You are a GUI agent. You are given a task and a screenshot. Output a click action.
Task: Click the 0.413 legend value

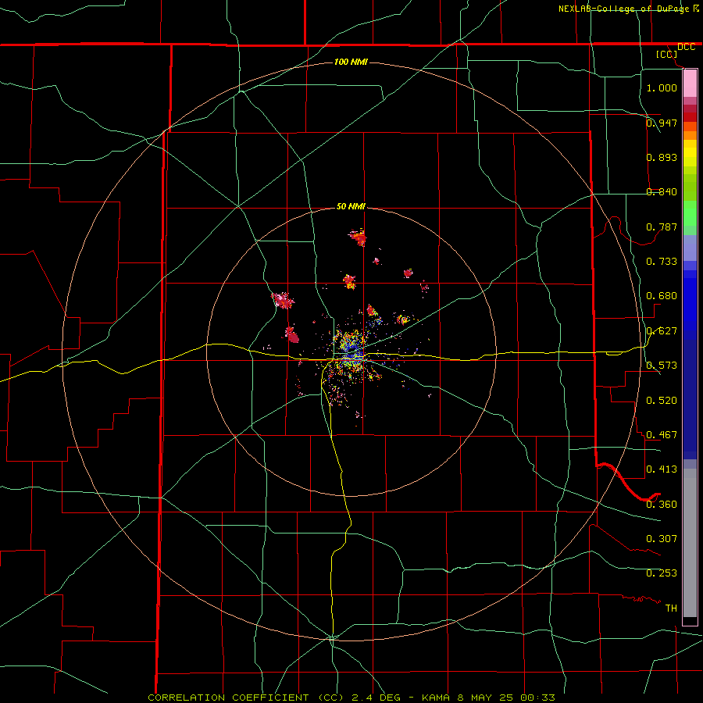click(662, 469)
